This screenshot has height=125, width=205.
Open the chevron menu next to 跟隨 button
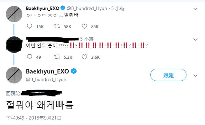195,76
